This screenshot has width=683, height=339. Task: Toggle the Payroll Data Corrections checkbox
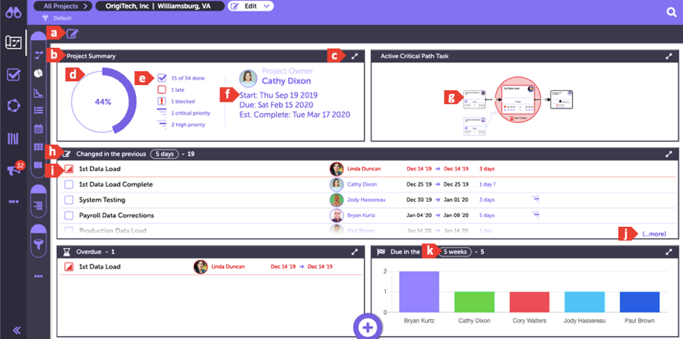(68, 215)
